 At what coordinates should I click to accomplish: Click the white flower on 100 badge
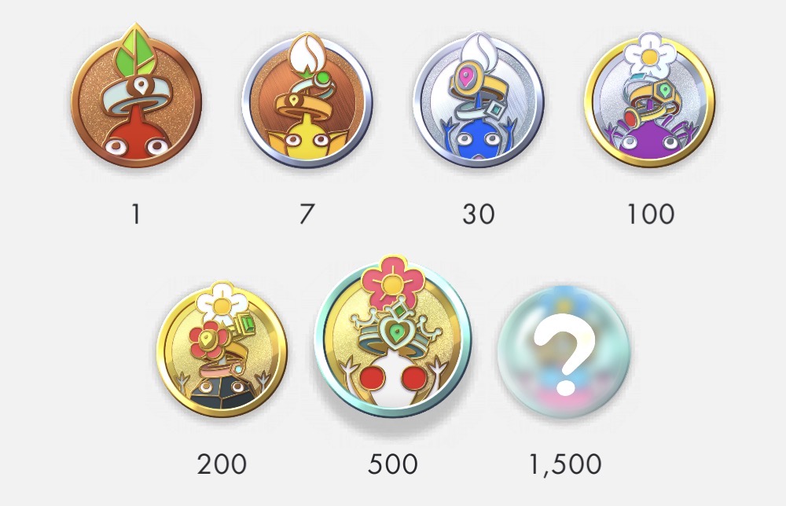coord(649,55)
